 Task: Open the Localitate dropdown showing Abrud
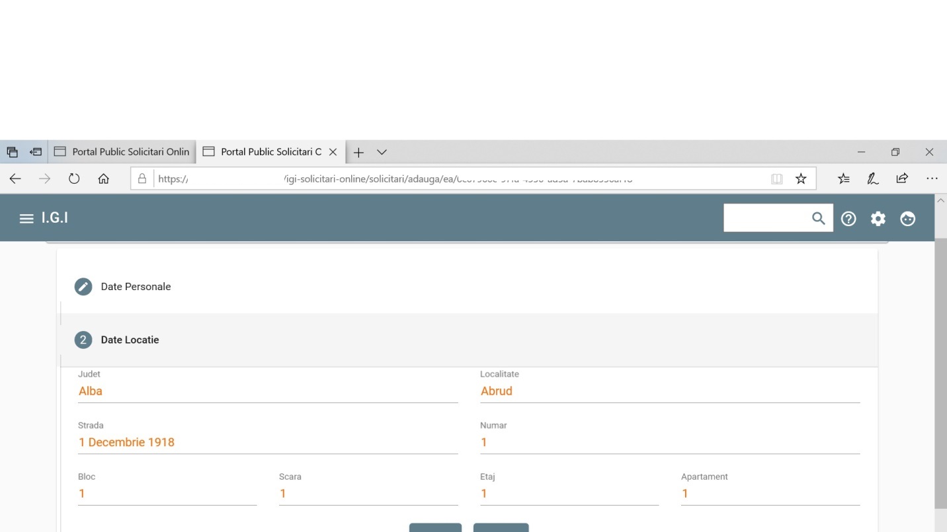(669, 391)
